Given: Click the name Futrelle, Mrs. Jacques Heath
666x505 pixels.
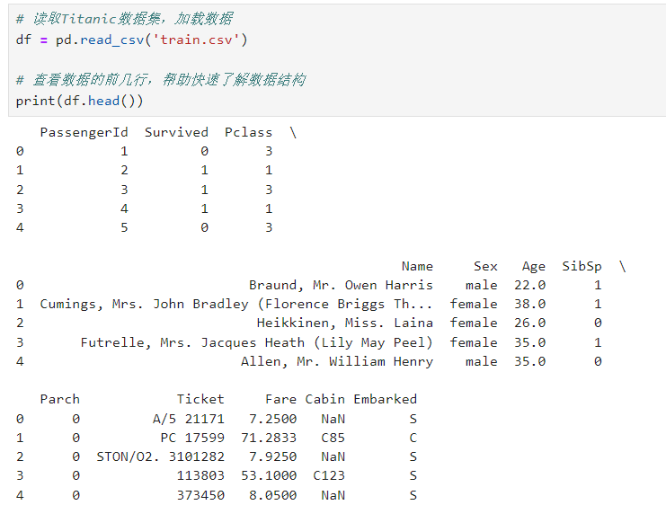Looking at the screenshot, I should coord(256,342).
